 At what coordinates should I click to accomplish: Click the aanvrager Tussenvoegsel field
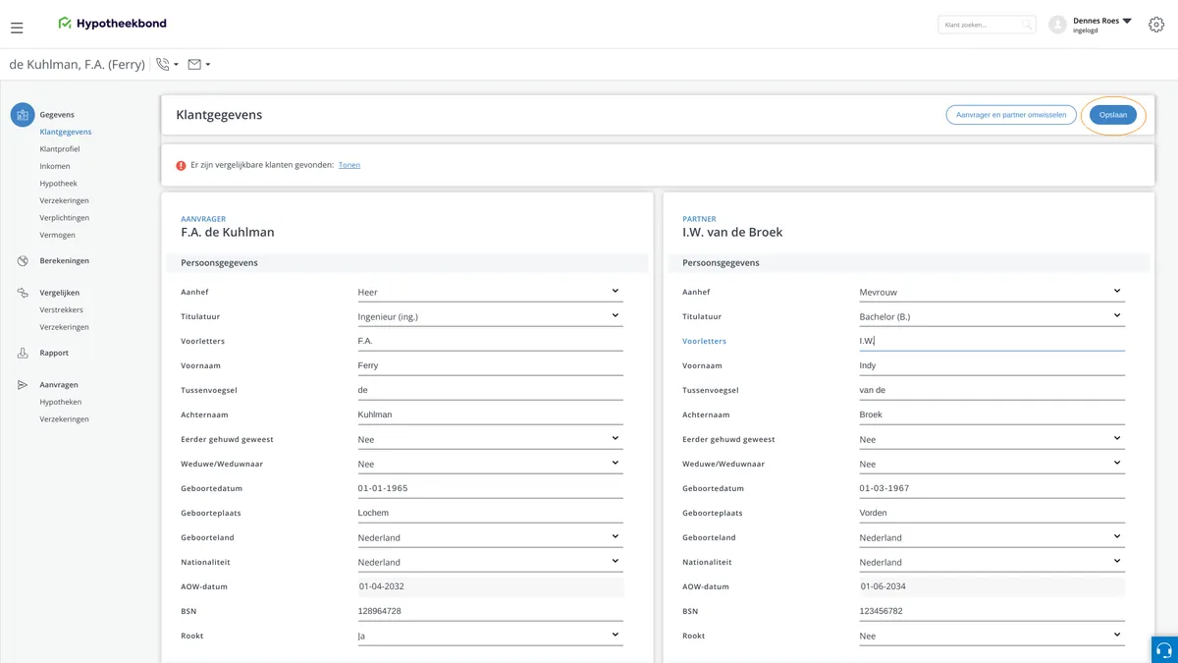pos(491,390)
